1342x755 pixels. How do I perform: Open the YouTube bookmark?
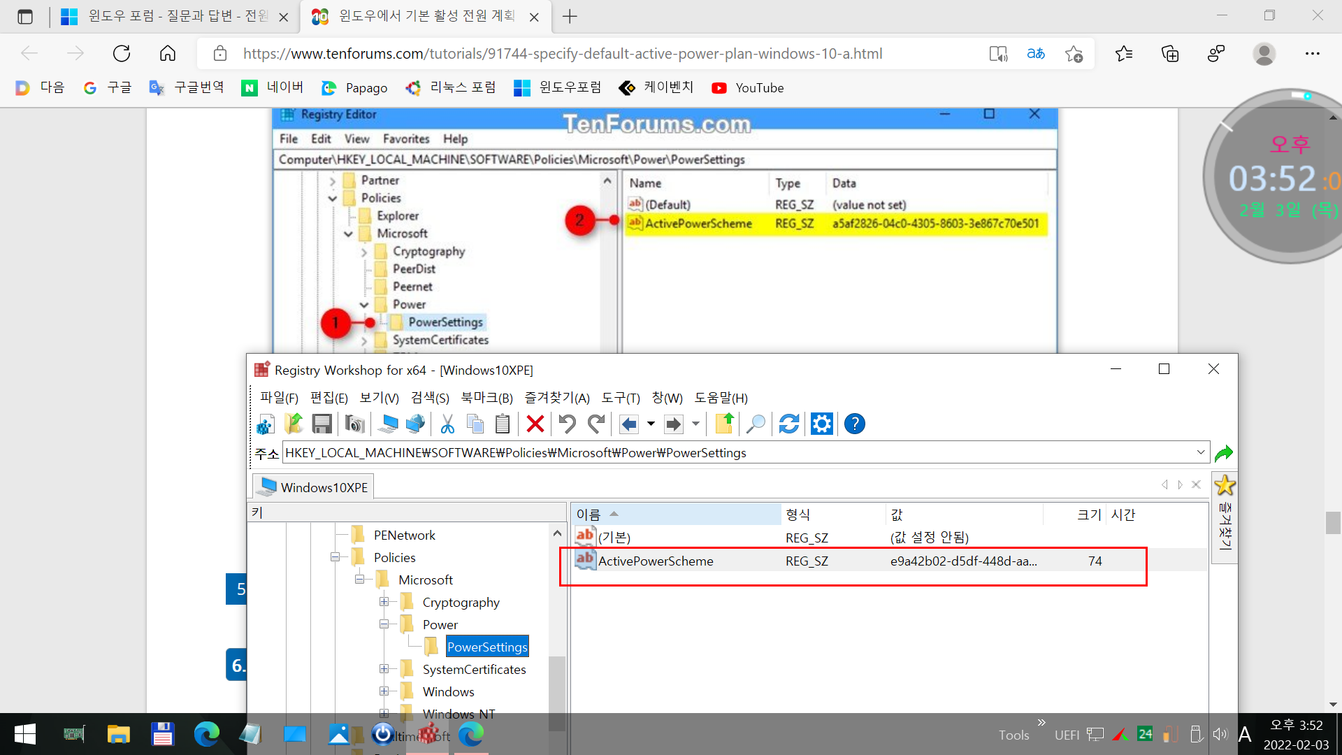click(747, 87)
